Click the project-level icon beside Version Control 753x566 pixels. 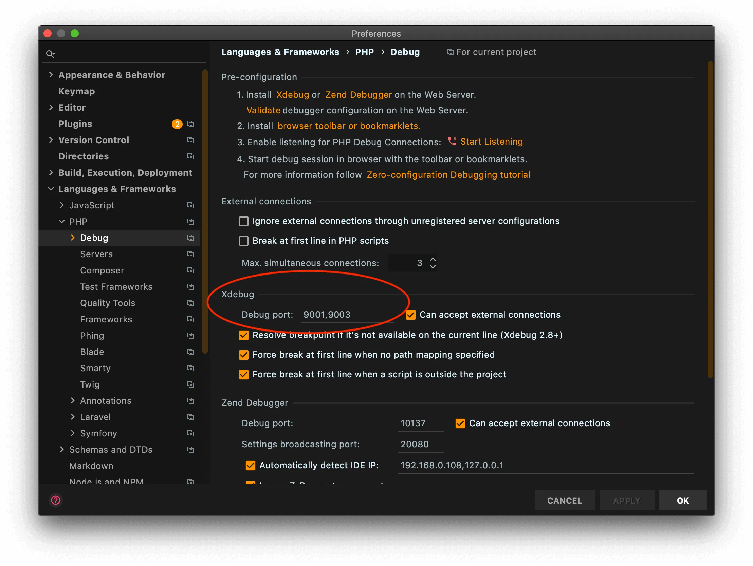(x=191, y=140)
